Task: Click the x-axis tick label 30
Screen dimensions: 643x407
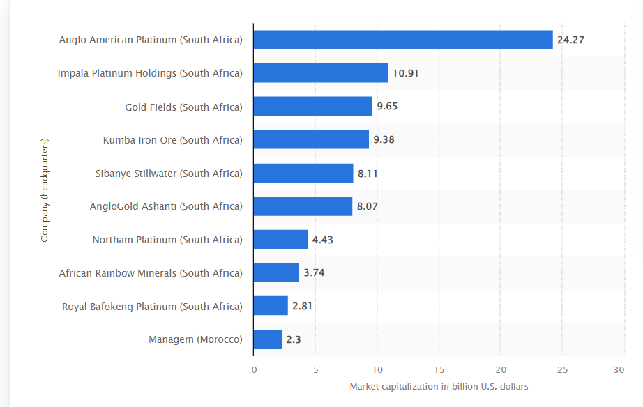Action: point(619,369)
